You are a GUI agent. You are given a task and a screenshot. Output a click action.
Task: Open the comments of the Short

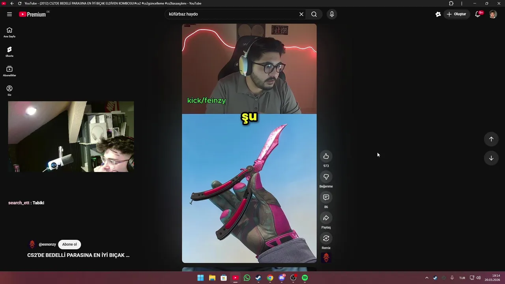point(326,197)
